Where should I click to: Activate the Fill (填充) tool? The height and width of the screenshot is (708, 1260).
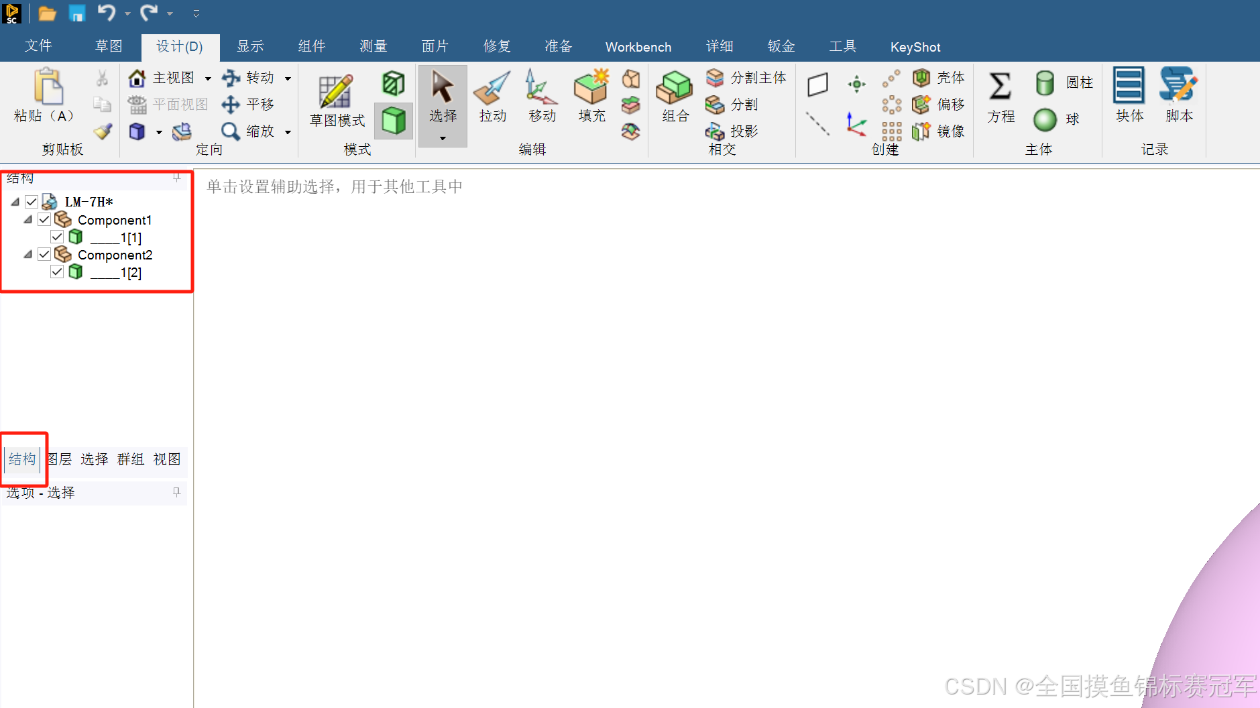pos(591,97)
